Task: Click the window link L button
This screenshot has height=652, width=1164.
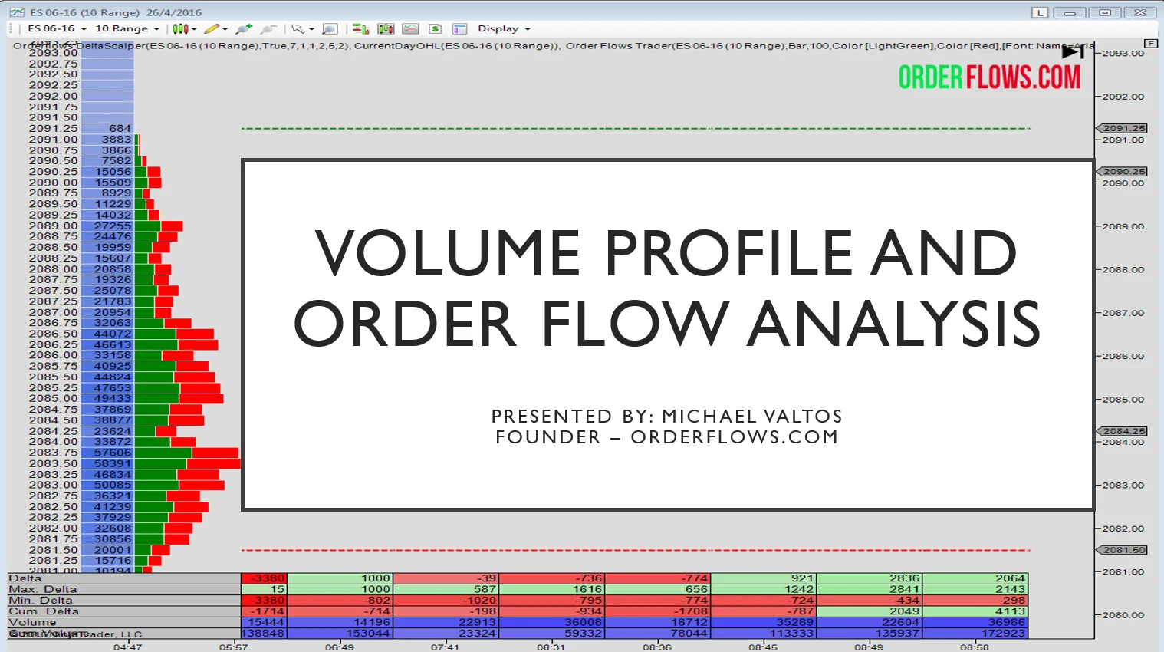Action: [1040, 12]
